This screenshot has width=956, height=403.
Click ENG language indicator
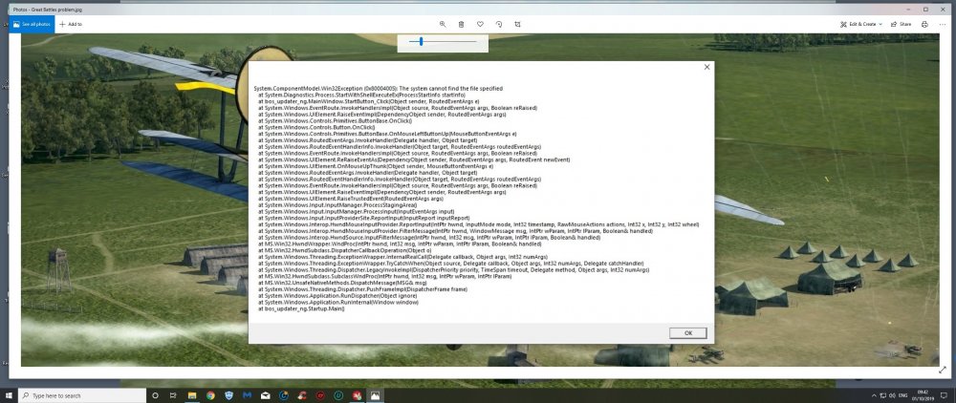click(x=905, y=395)
